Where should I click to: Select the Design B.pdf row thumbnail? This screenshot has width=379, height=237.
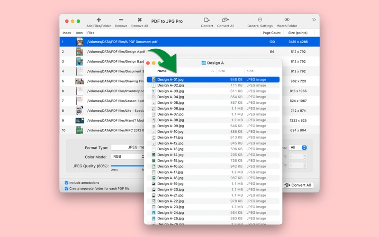point(80,62)
